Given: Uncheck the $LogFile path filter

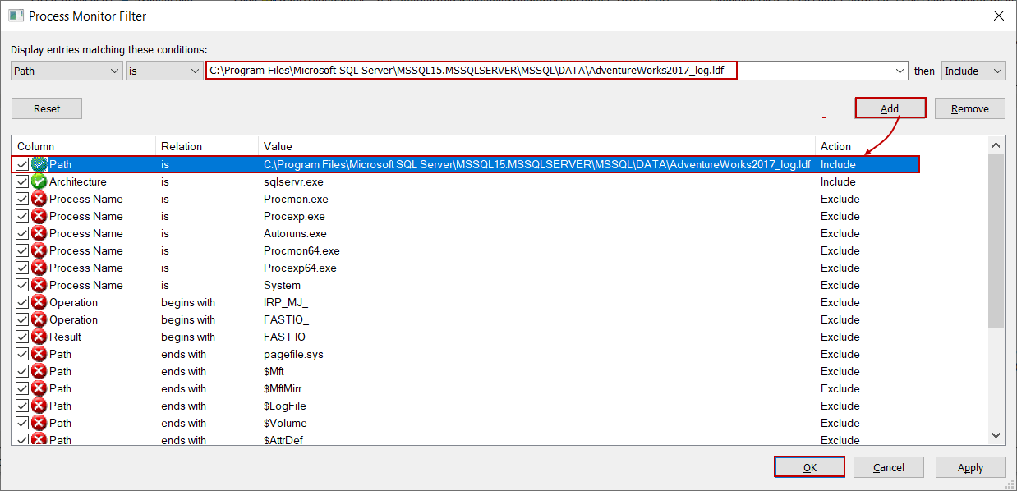Looking at the screenshot, I should pyautogui.click(x=22, y=405).
